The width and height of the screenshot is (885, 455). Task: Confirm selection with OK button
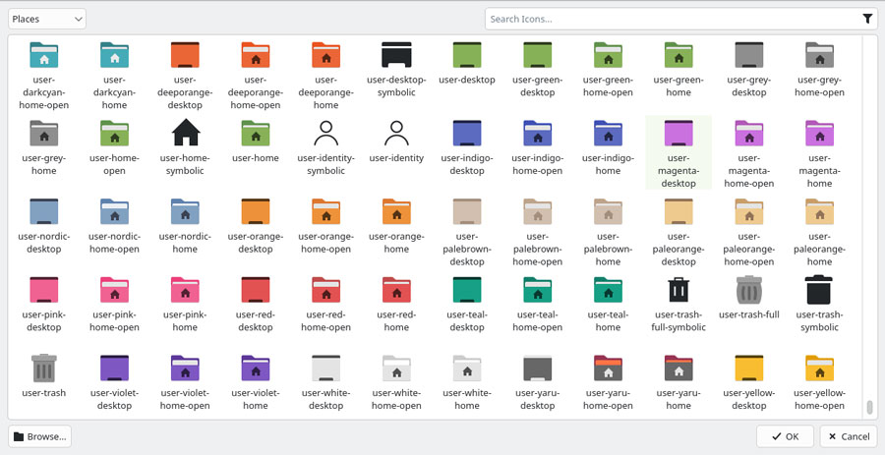(x=785, y=436)
